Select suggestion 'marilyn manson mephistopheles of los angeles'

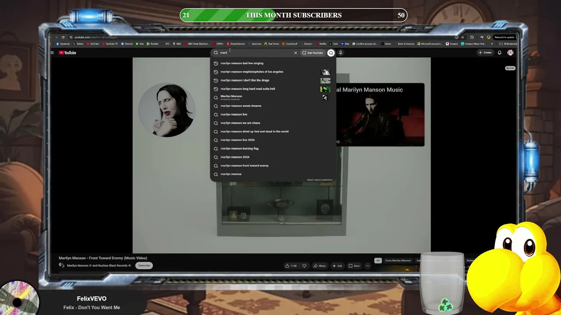[x=273, y=72]
